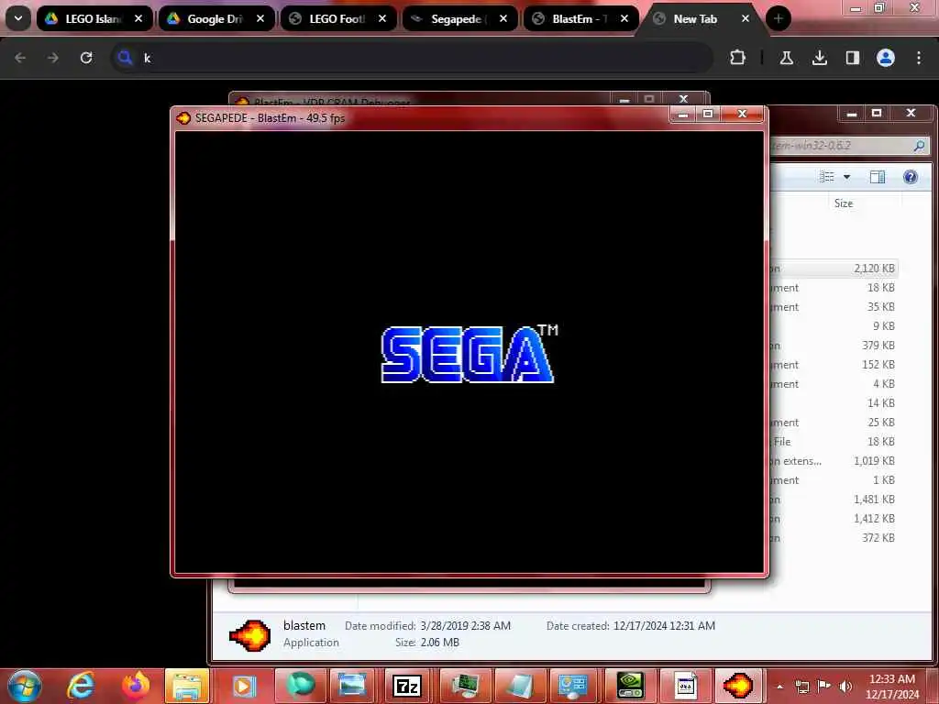Select the file row sized 1,019 KB
Screen dimensions: 939x704
(833, 461)
